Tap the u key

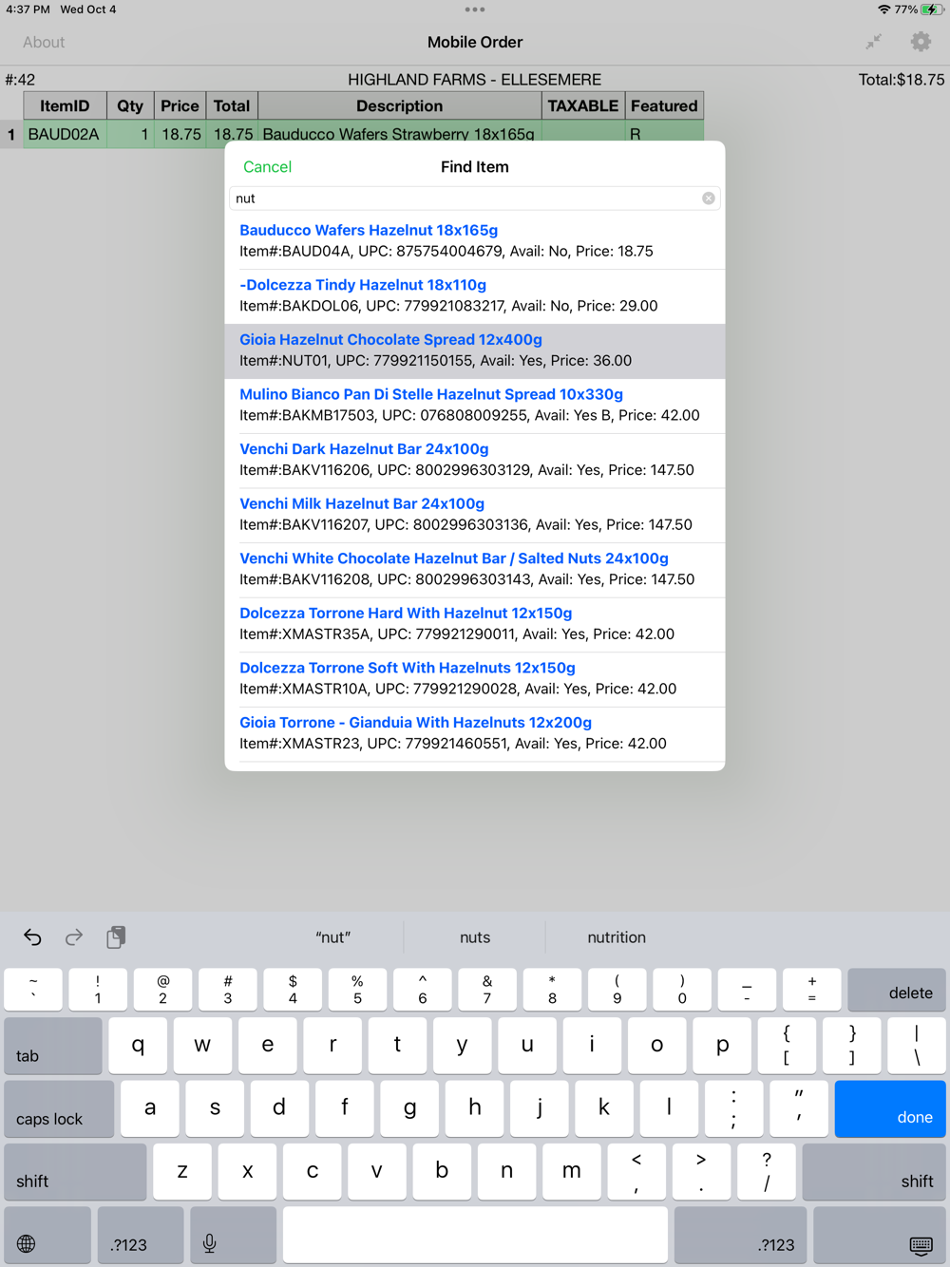tap(527, 1046)
